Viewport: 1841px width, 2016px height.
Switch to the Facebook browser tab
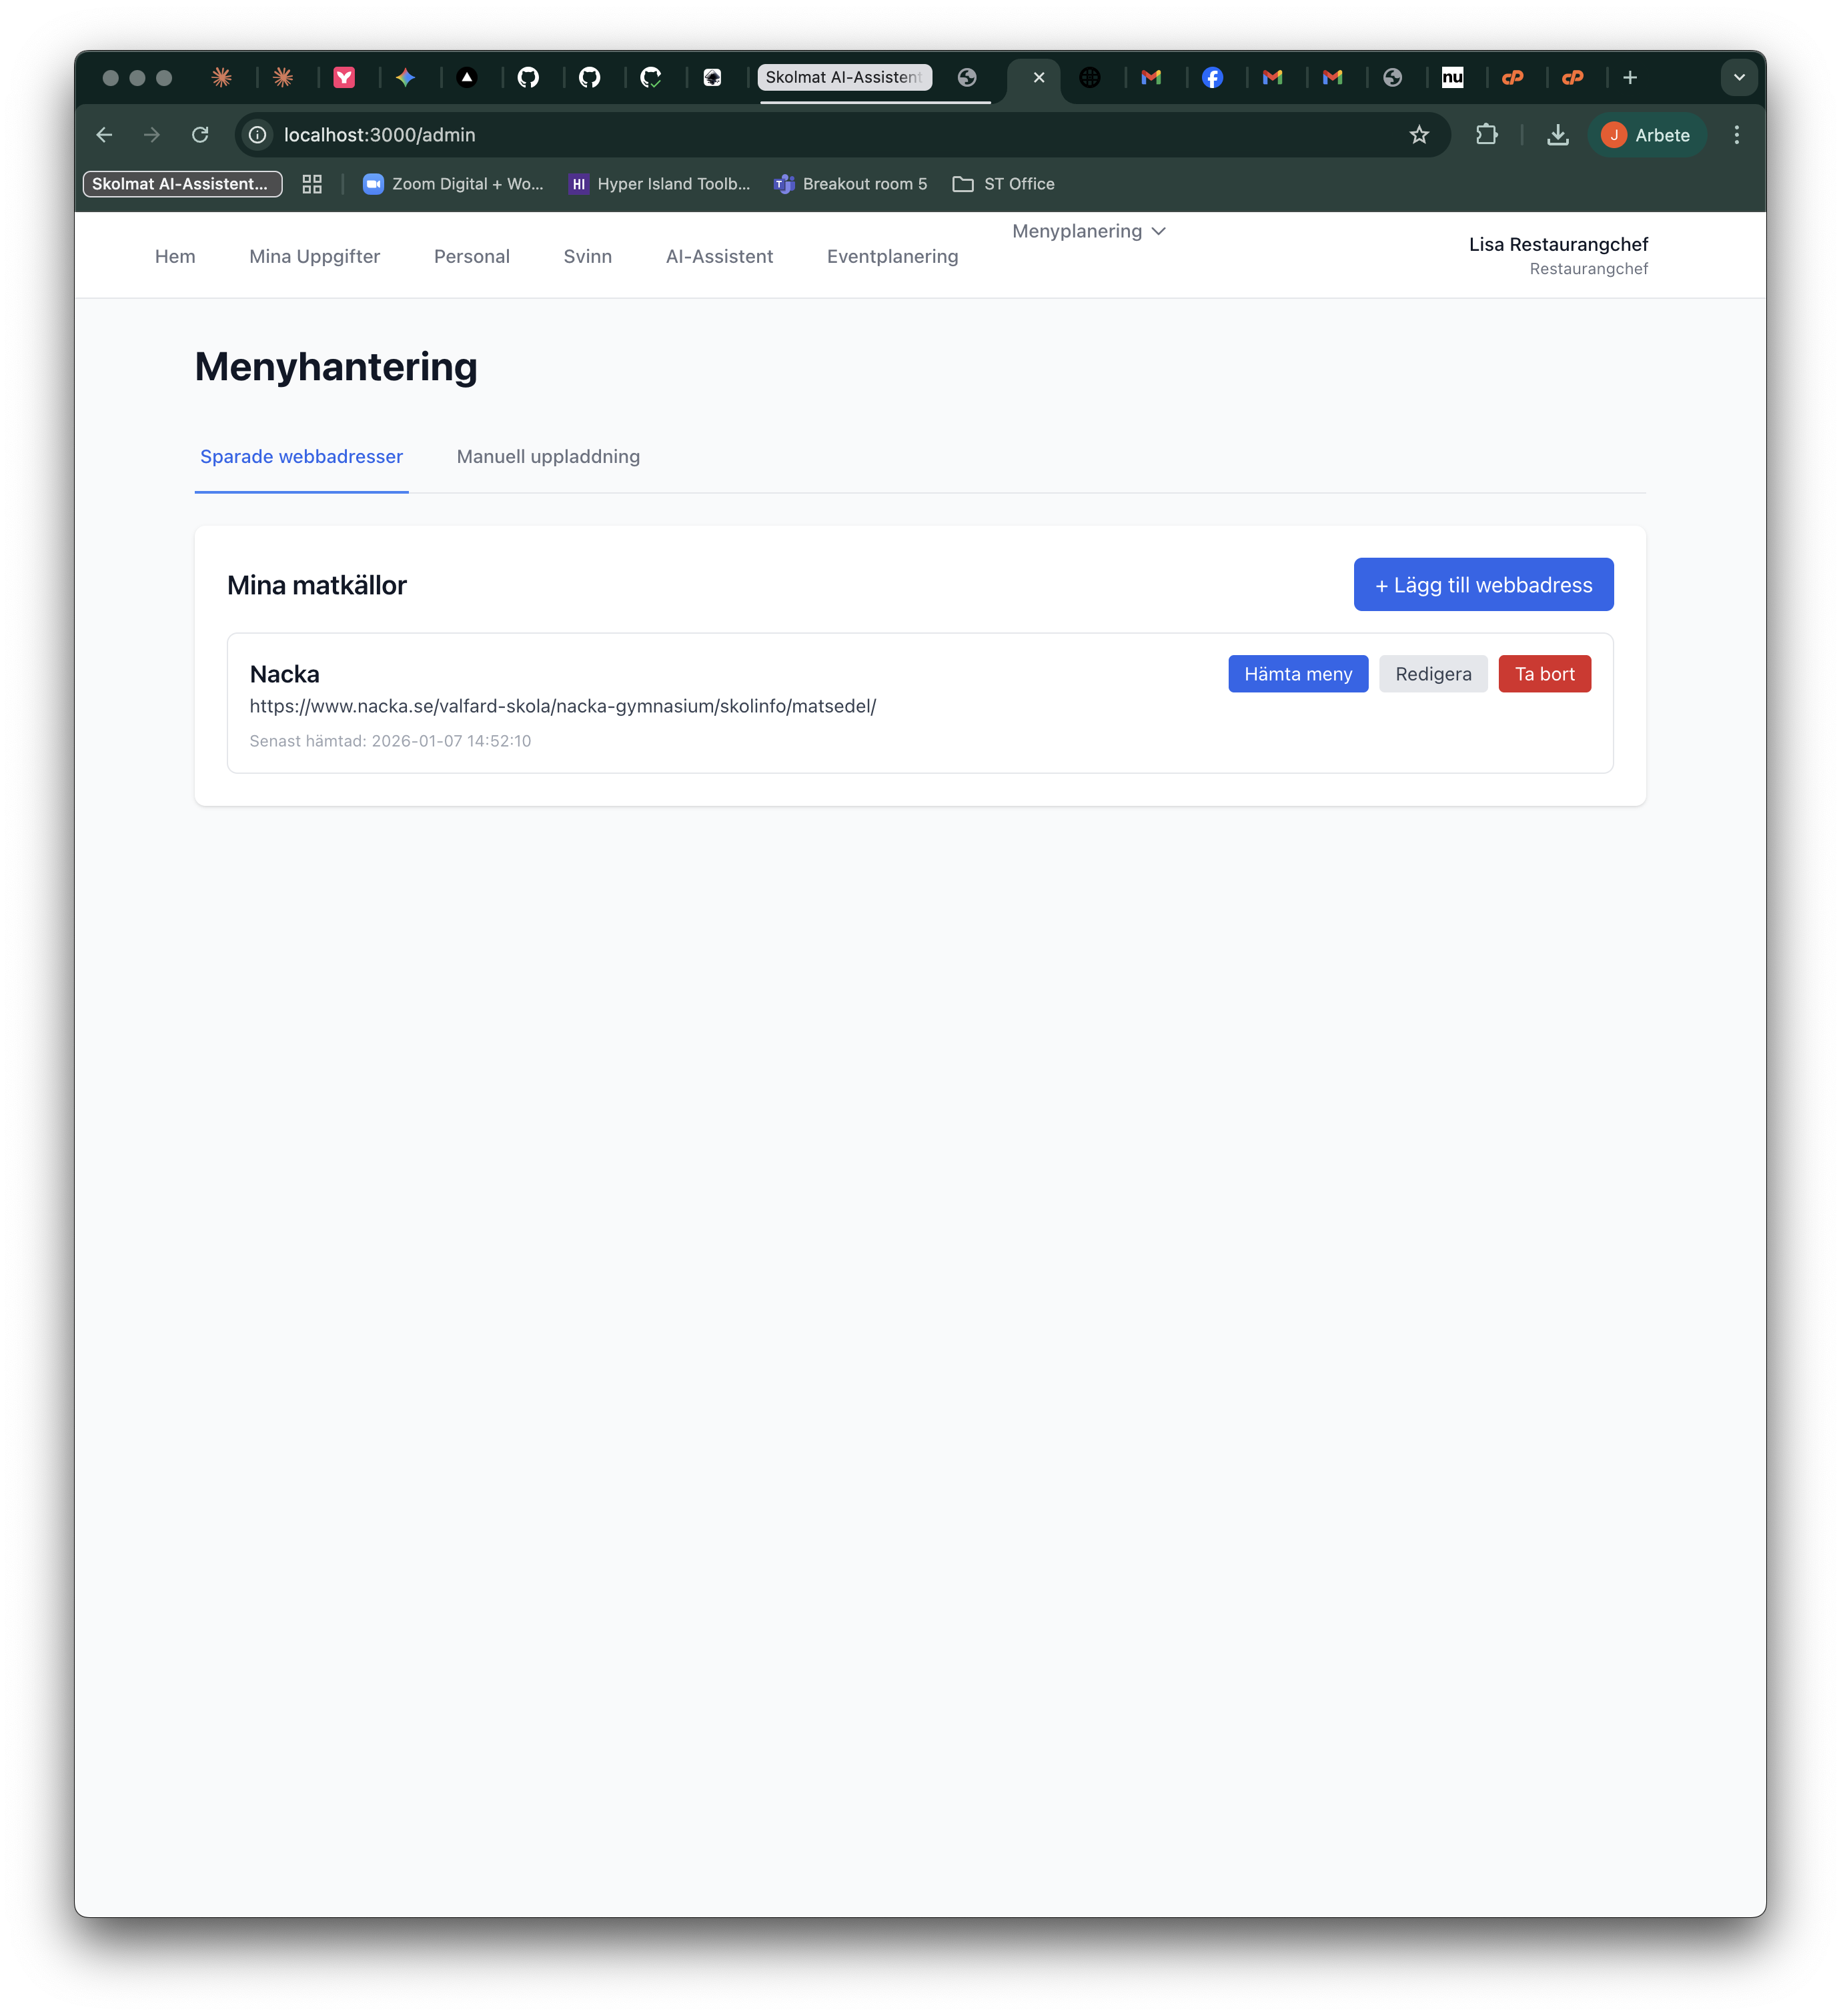pyautogui.click(x=1212, y=78)
